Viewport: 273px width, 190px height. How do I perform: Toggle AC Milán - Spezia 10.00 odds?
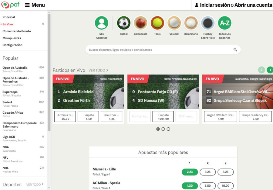pos(226,186)
